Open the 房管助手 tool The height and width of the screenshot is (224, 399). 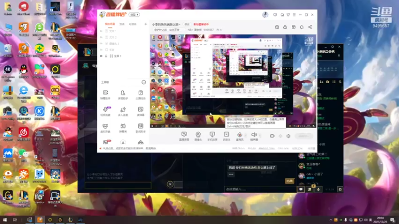tap(123, 95)
